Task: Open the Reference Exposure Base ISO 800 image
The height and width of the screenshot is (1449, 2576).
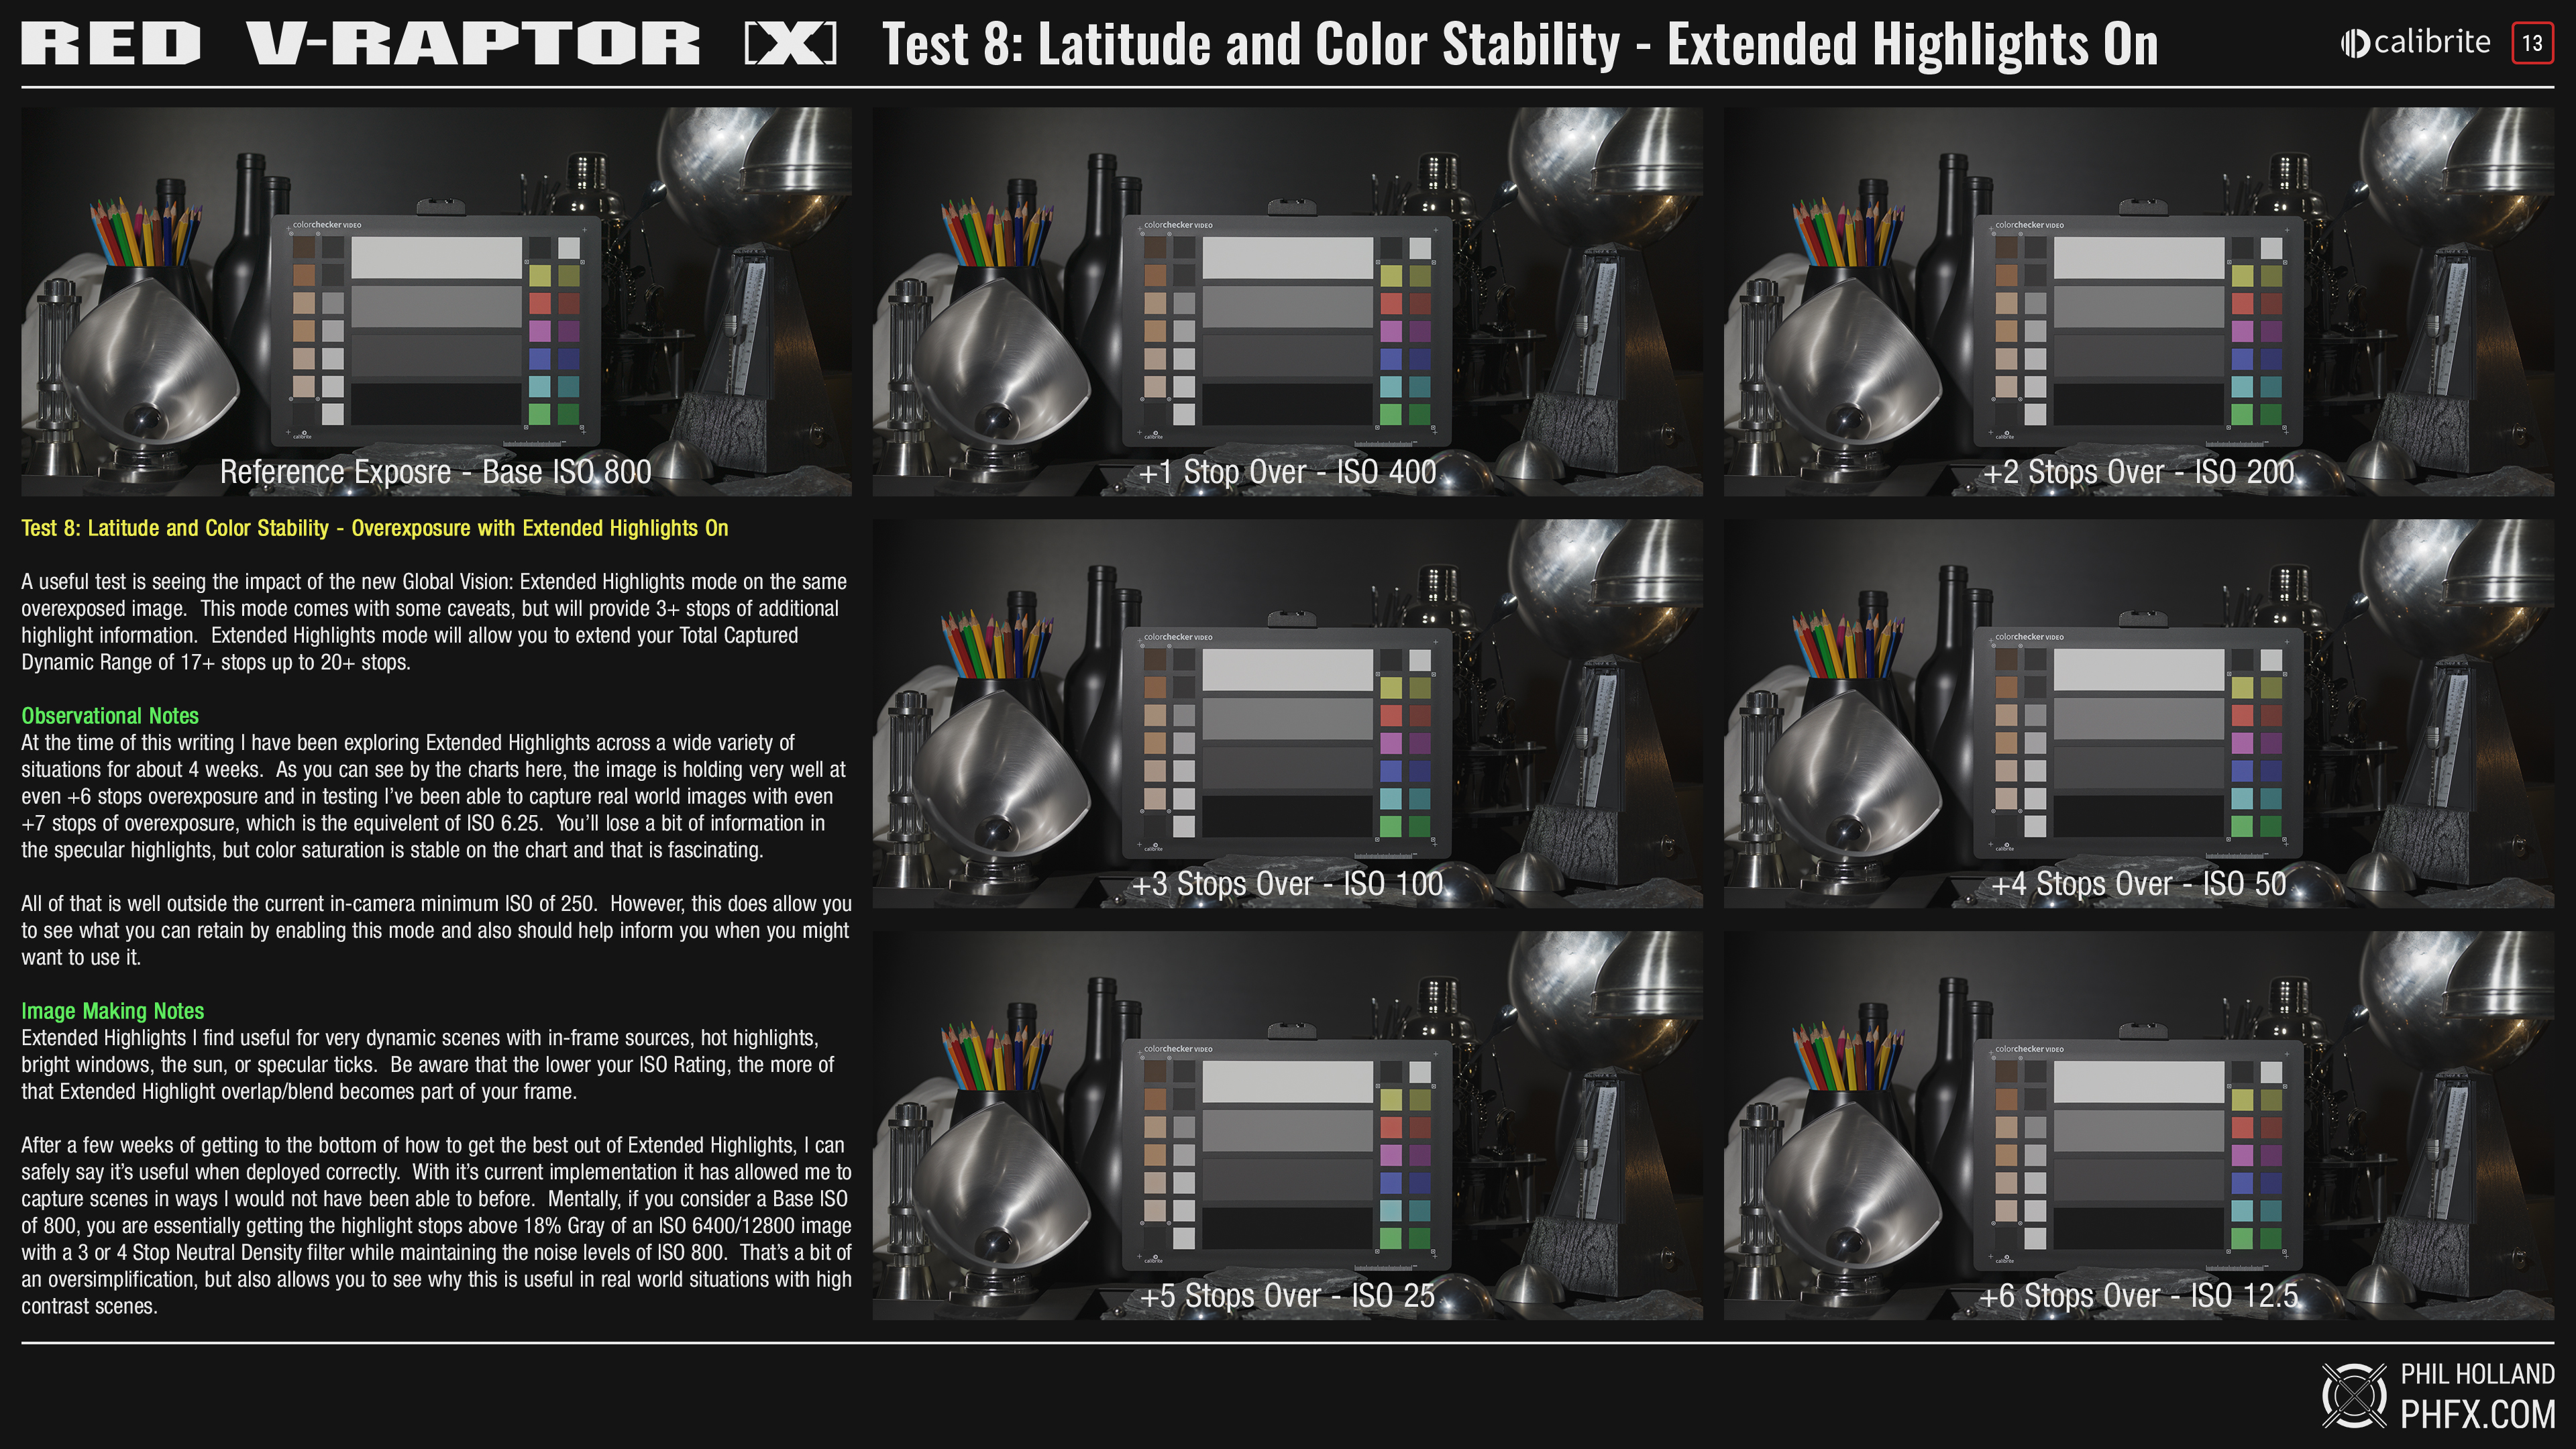Action: point(436,301)
